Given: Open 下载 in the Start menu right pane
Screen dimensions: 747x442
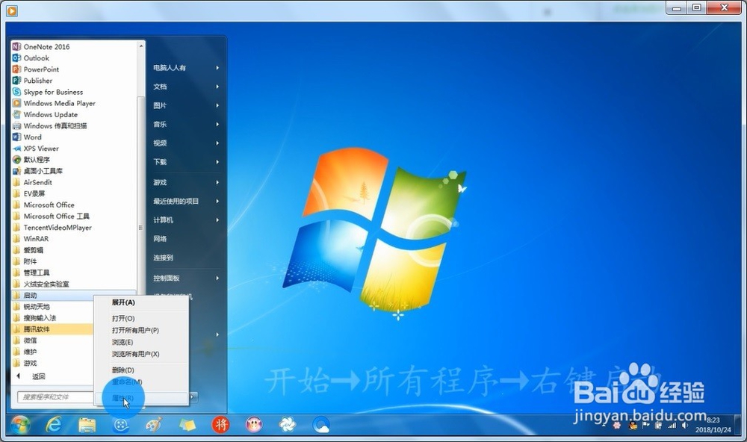Looking at the screenshot, I should (x=160, y=162).
